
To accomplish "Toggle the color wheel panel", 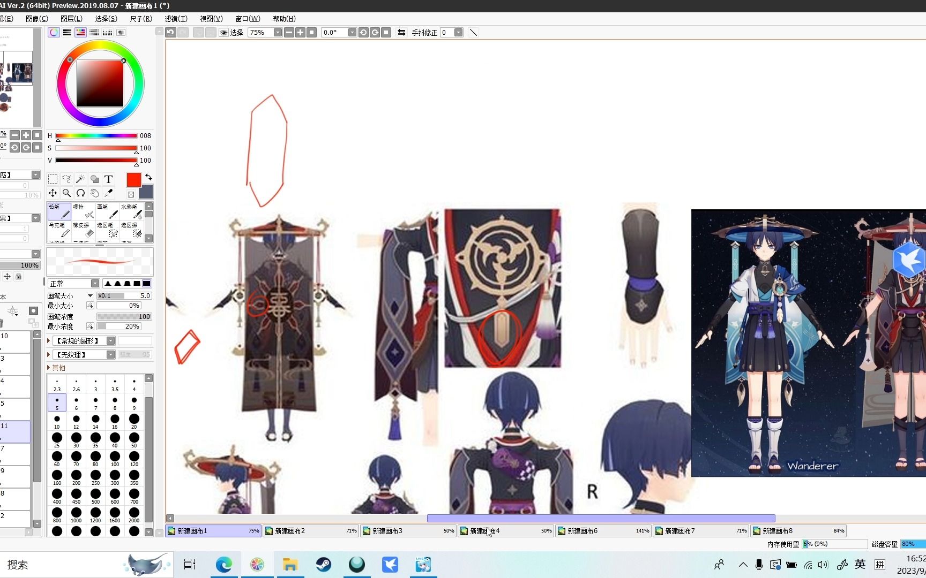I will coord(54,32).
